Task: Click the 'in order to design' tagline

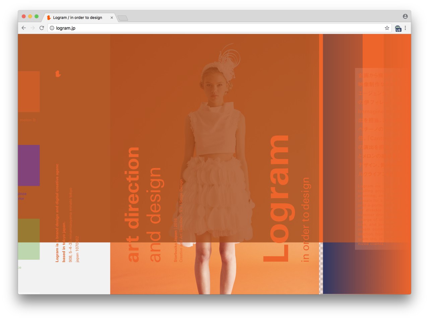Action: point(305,219)
